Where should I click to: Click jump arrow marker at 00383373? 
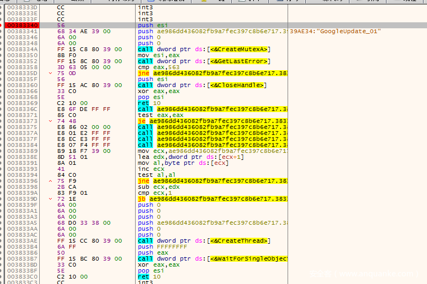(x=51, y=121)
